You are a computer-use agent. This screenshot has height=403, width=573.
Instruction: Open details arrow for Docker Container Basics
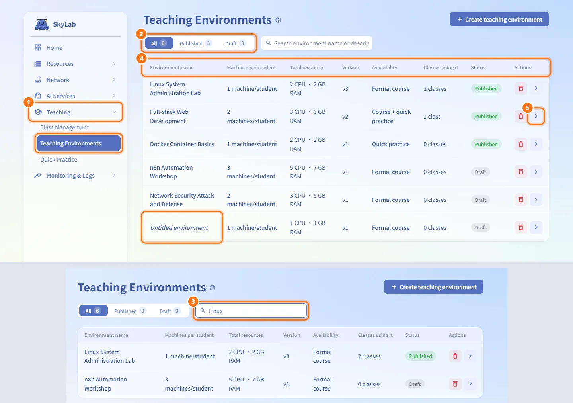pyautogui.click(x=536, y=144)
